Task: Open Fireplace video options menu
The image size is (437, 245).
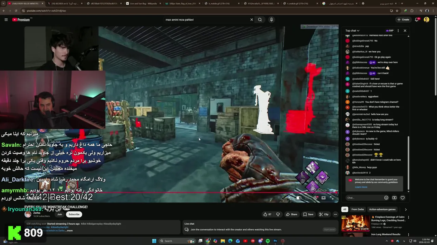Action: [408, 217]
